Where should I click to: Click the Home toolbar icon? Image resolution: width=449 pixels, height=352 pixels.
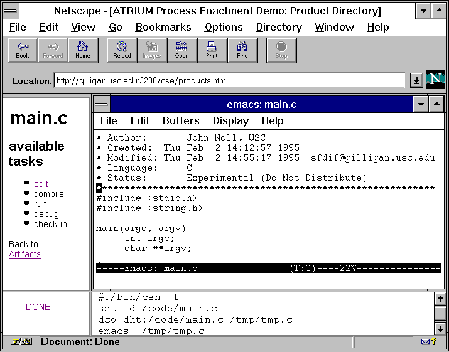click(83, 50)
